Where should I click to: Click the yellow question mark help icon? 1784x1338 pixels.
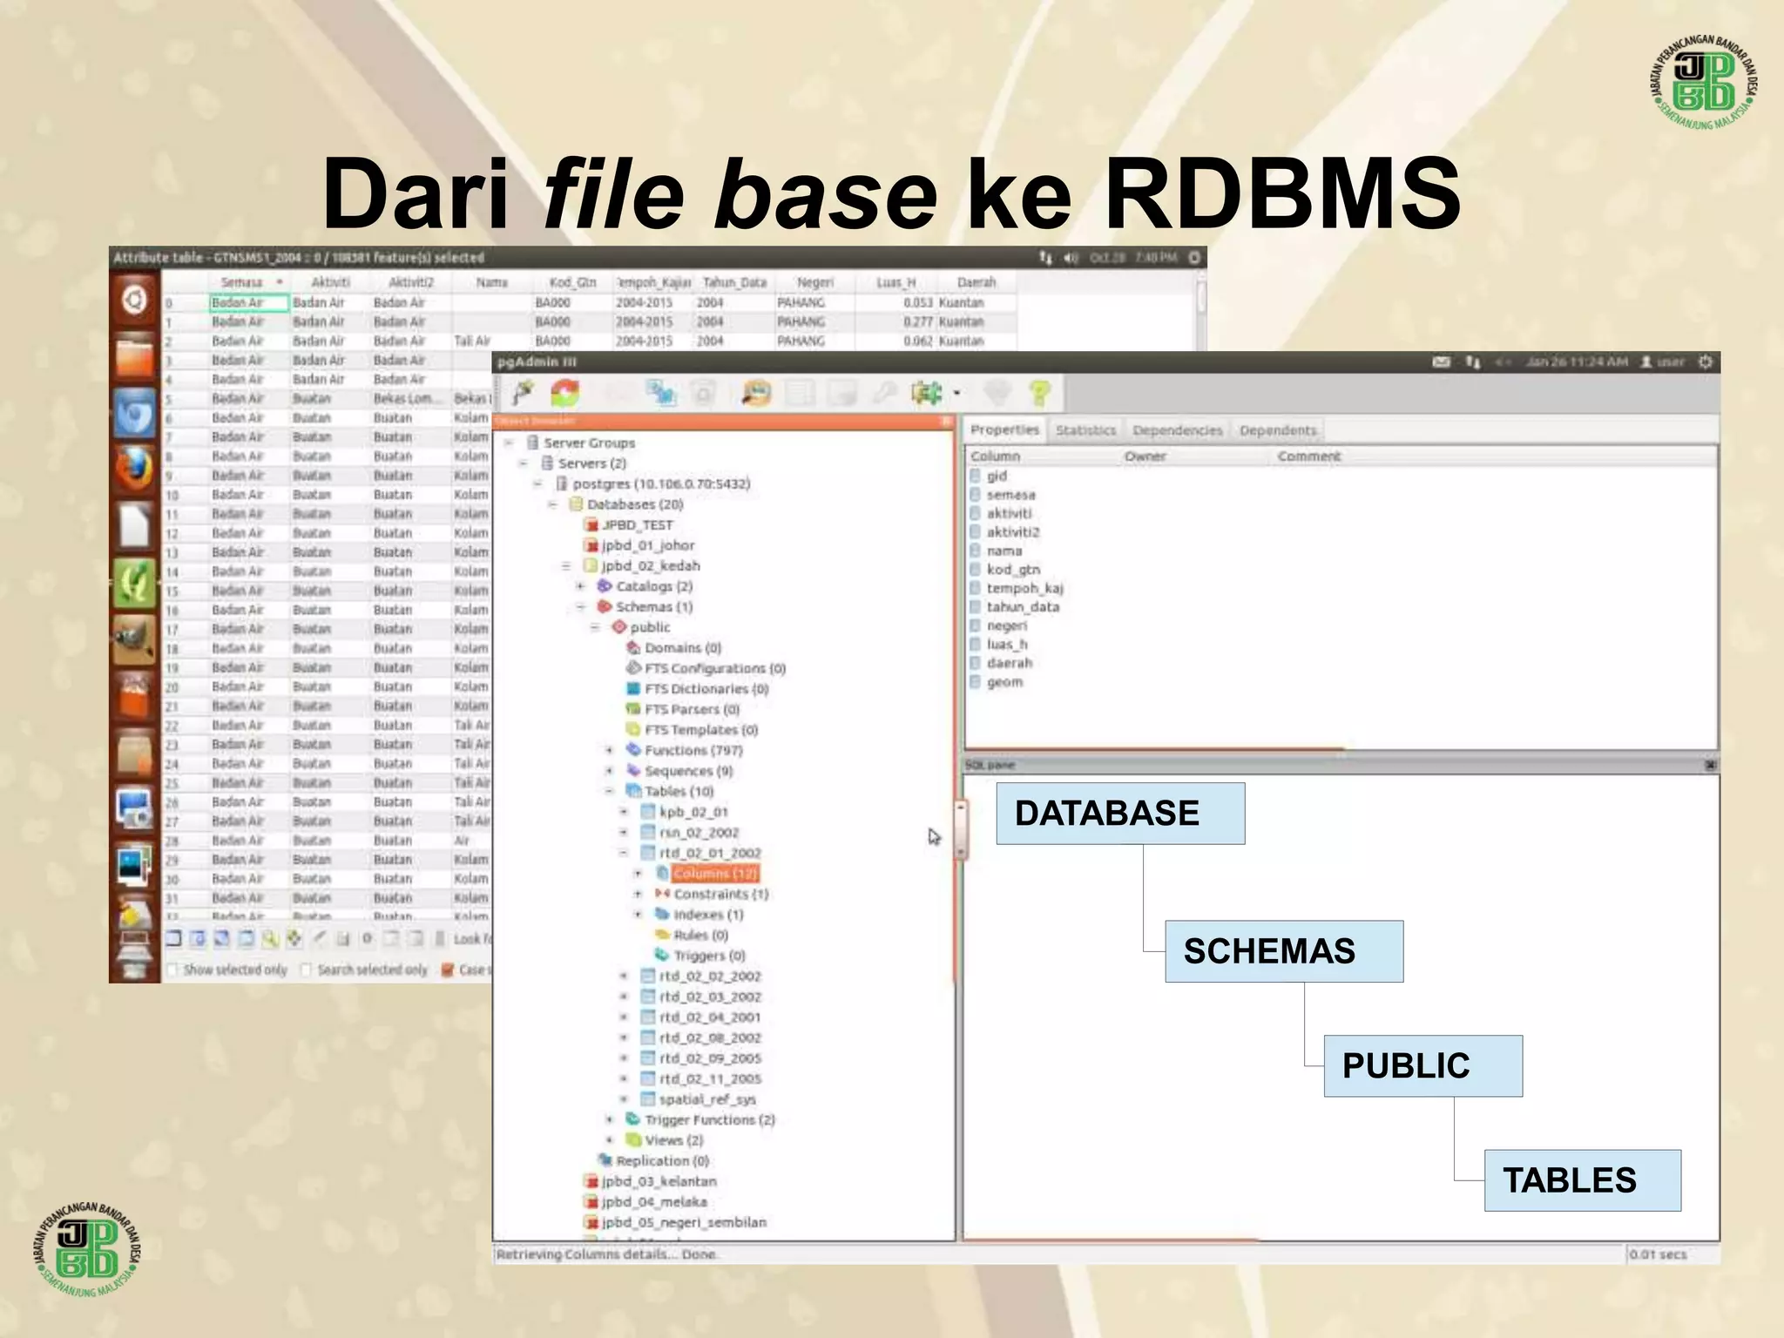(1039, 394)
